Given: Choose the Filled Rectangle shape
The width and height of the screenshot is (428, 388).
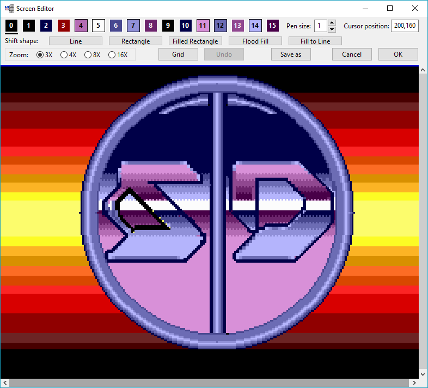Looking at the screenshot, I should click(195, 41).
